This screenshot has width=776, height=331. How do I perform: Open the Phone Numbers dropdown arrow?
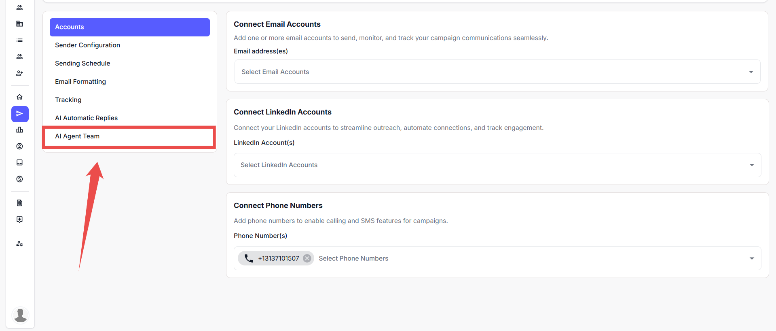751,259
